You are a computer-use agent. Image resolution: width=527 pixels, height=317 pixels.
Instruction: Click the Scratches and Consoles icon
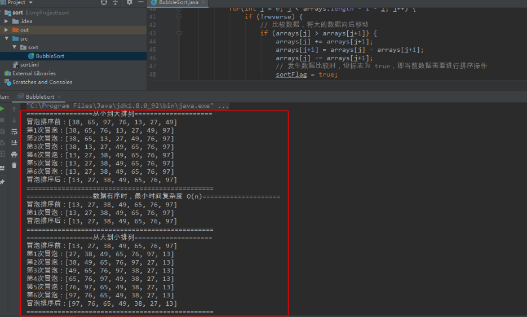click(7, 82)
